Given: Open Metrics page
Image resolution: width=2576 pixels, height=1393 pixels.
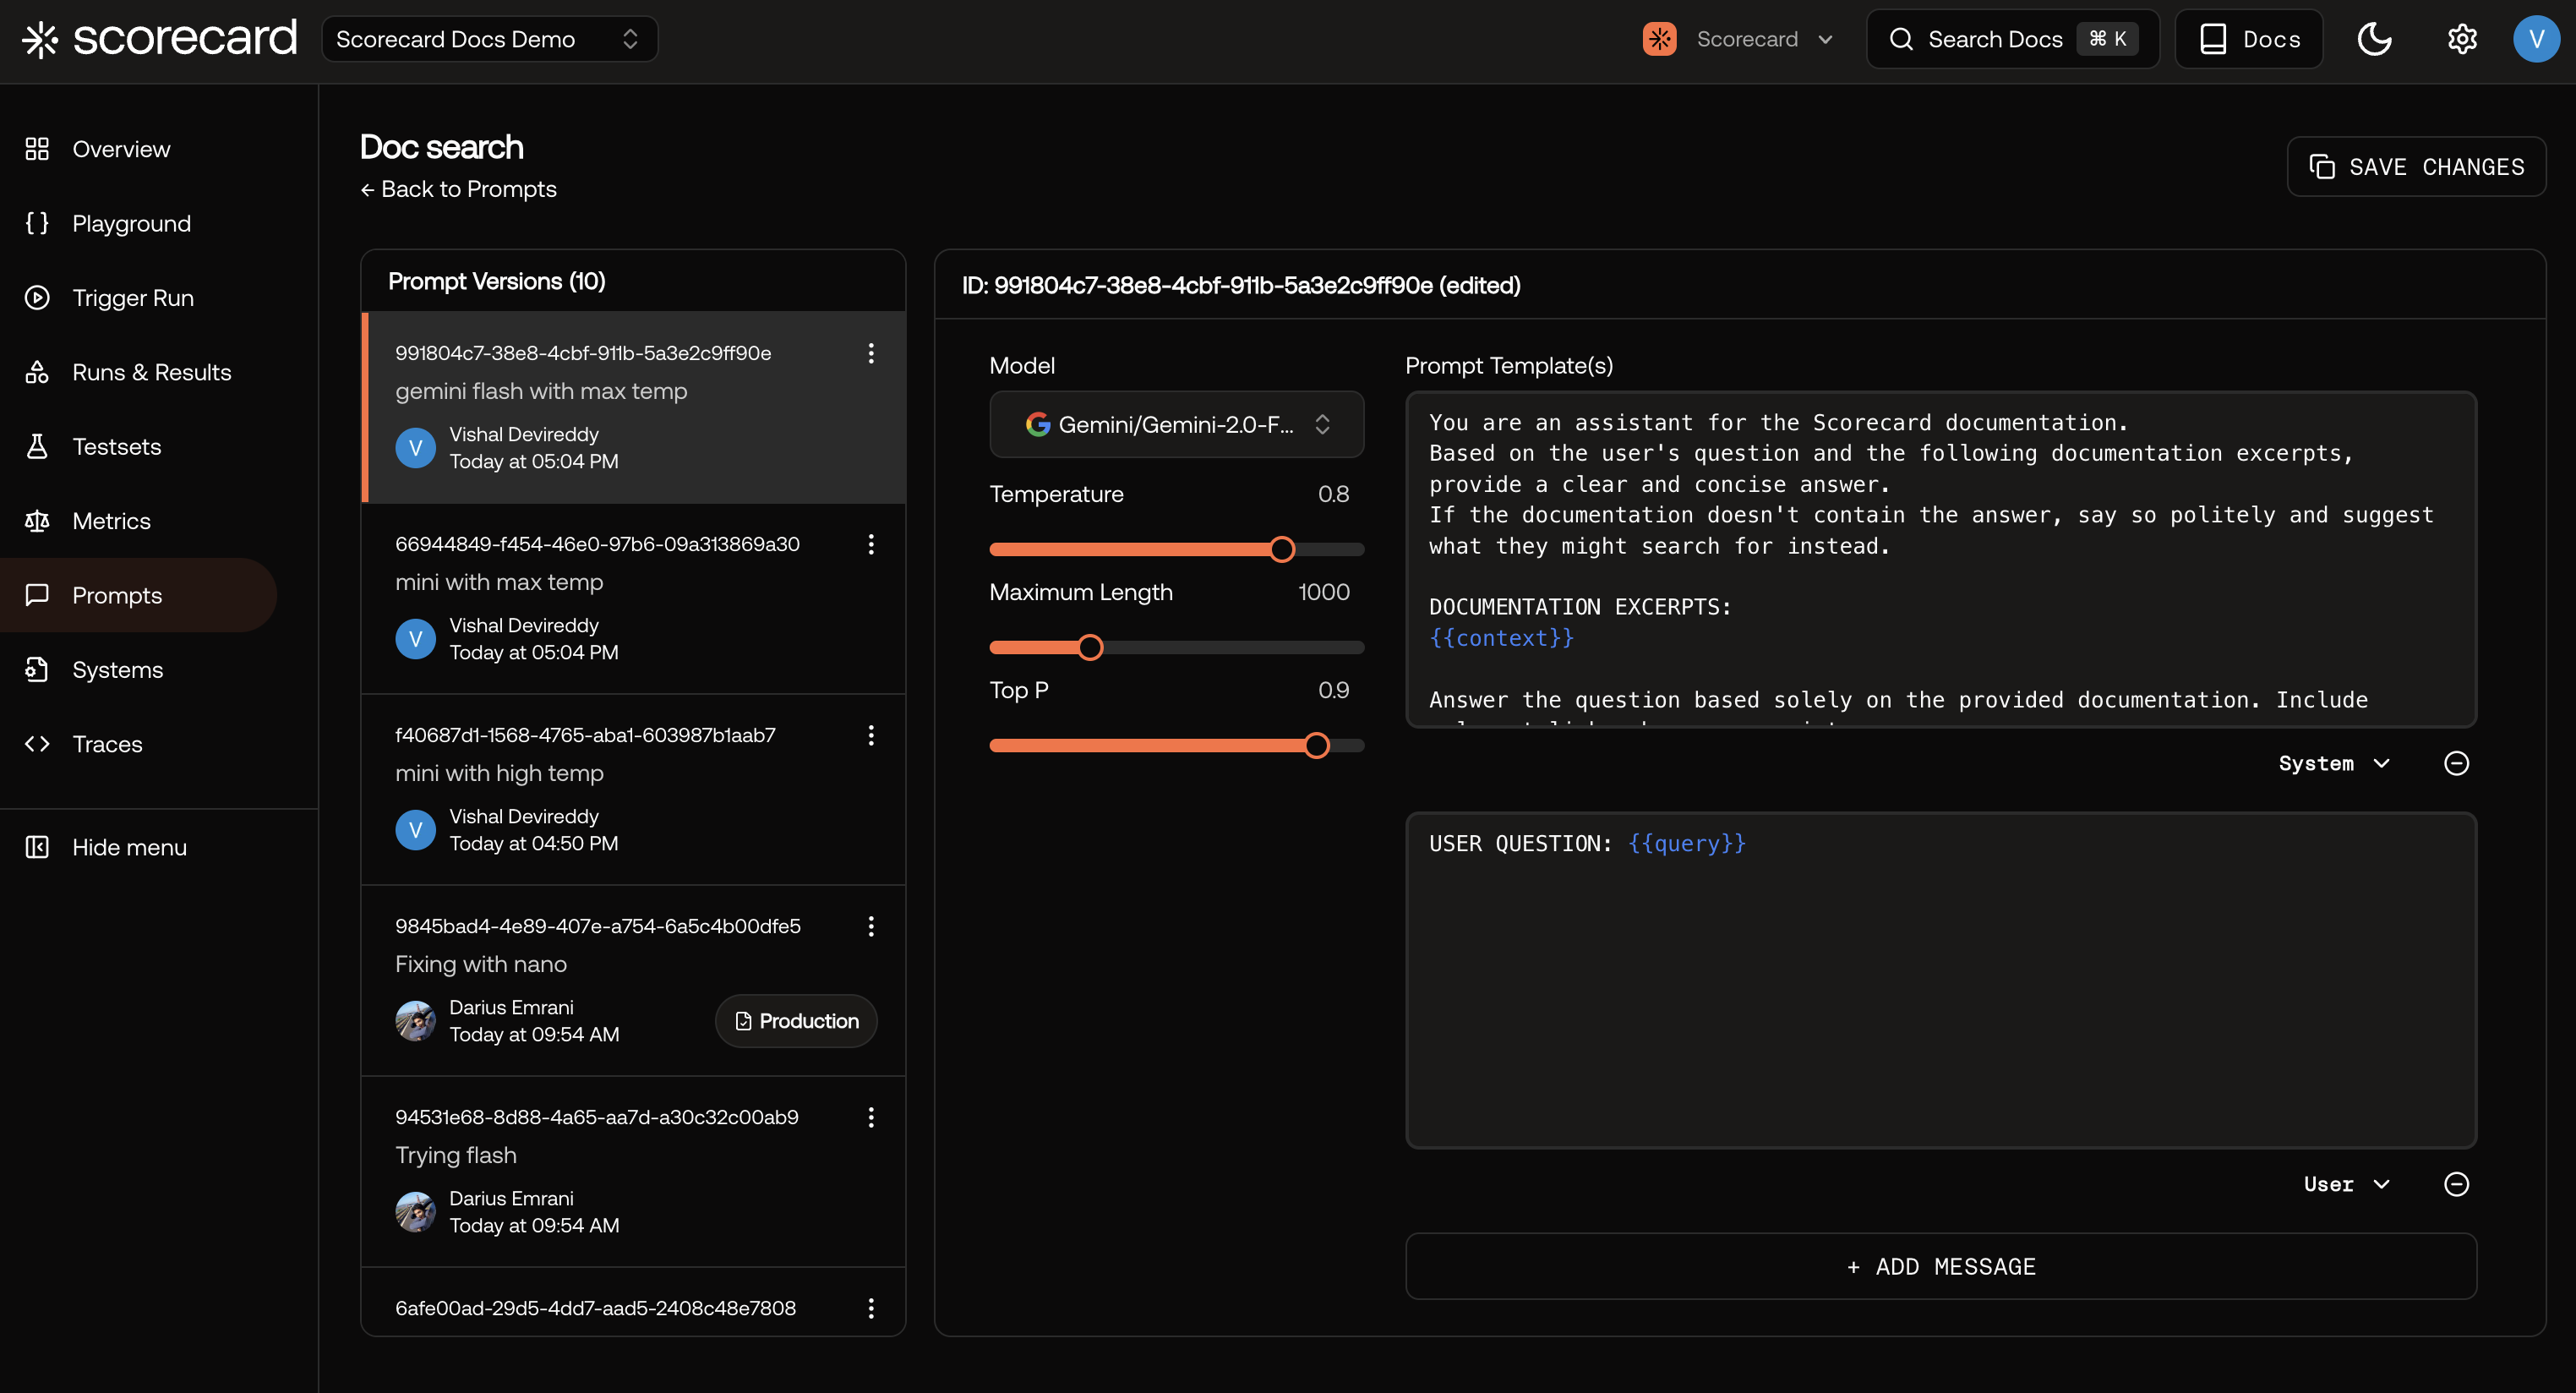Looking at the screenshot, I should (x=111, y=521).
